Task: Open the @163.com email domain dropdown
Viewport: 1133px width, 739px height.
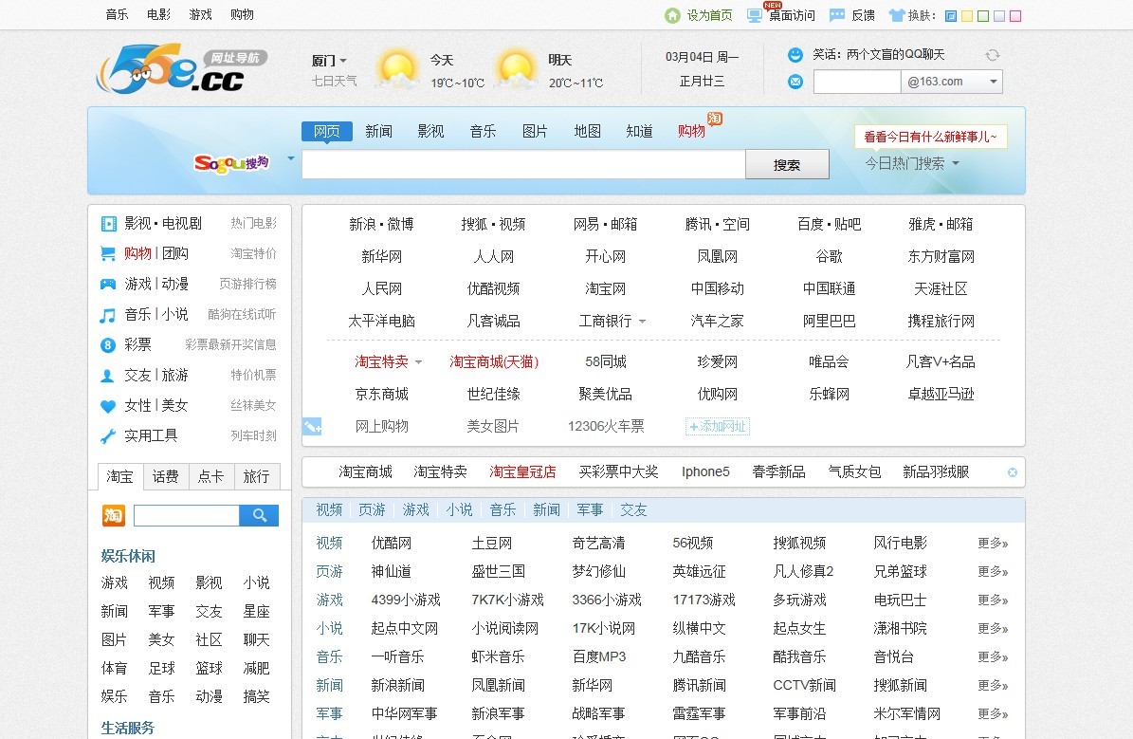Action: 994,82
